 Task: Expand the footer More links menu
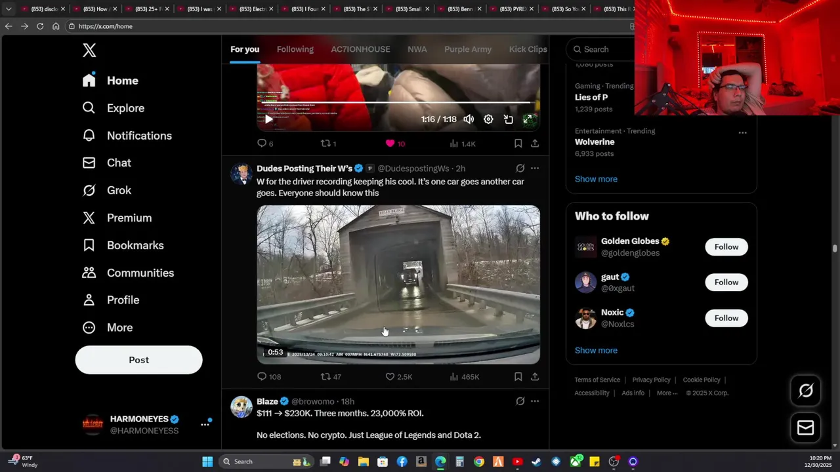[x=668, y=393]
